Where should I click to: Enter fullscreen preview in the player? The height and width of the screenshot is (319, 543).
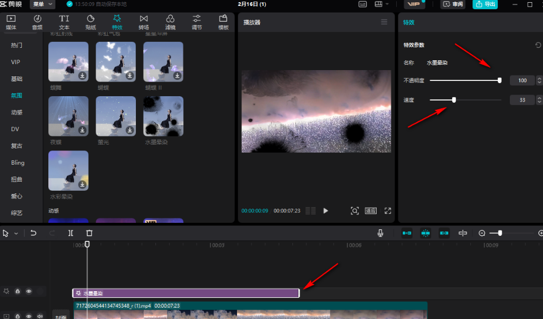click(388, 211)
